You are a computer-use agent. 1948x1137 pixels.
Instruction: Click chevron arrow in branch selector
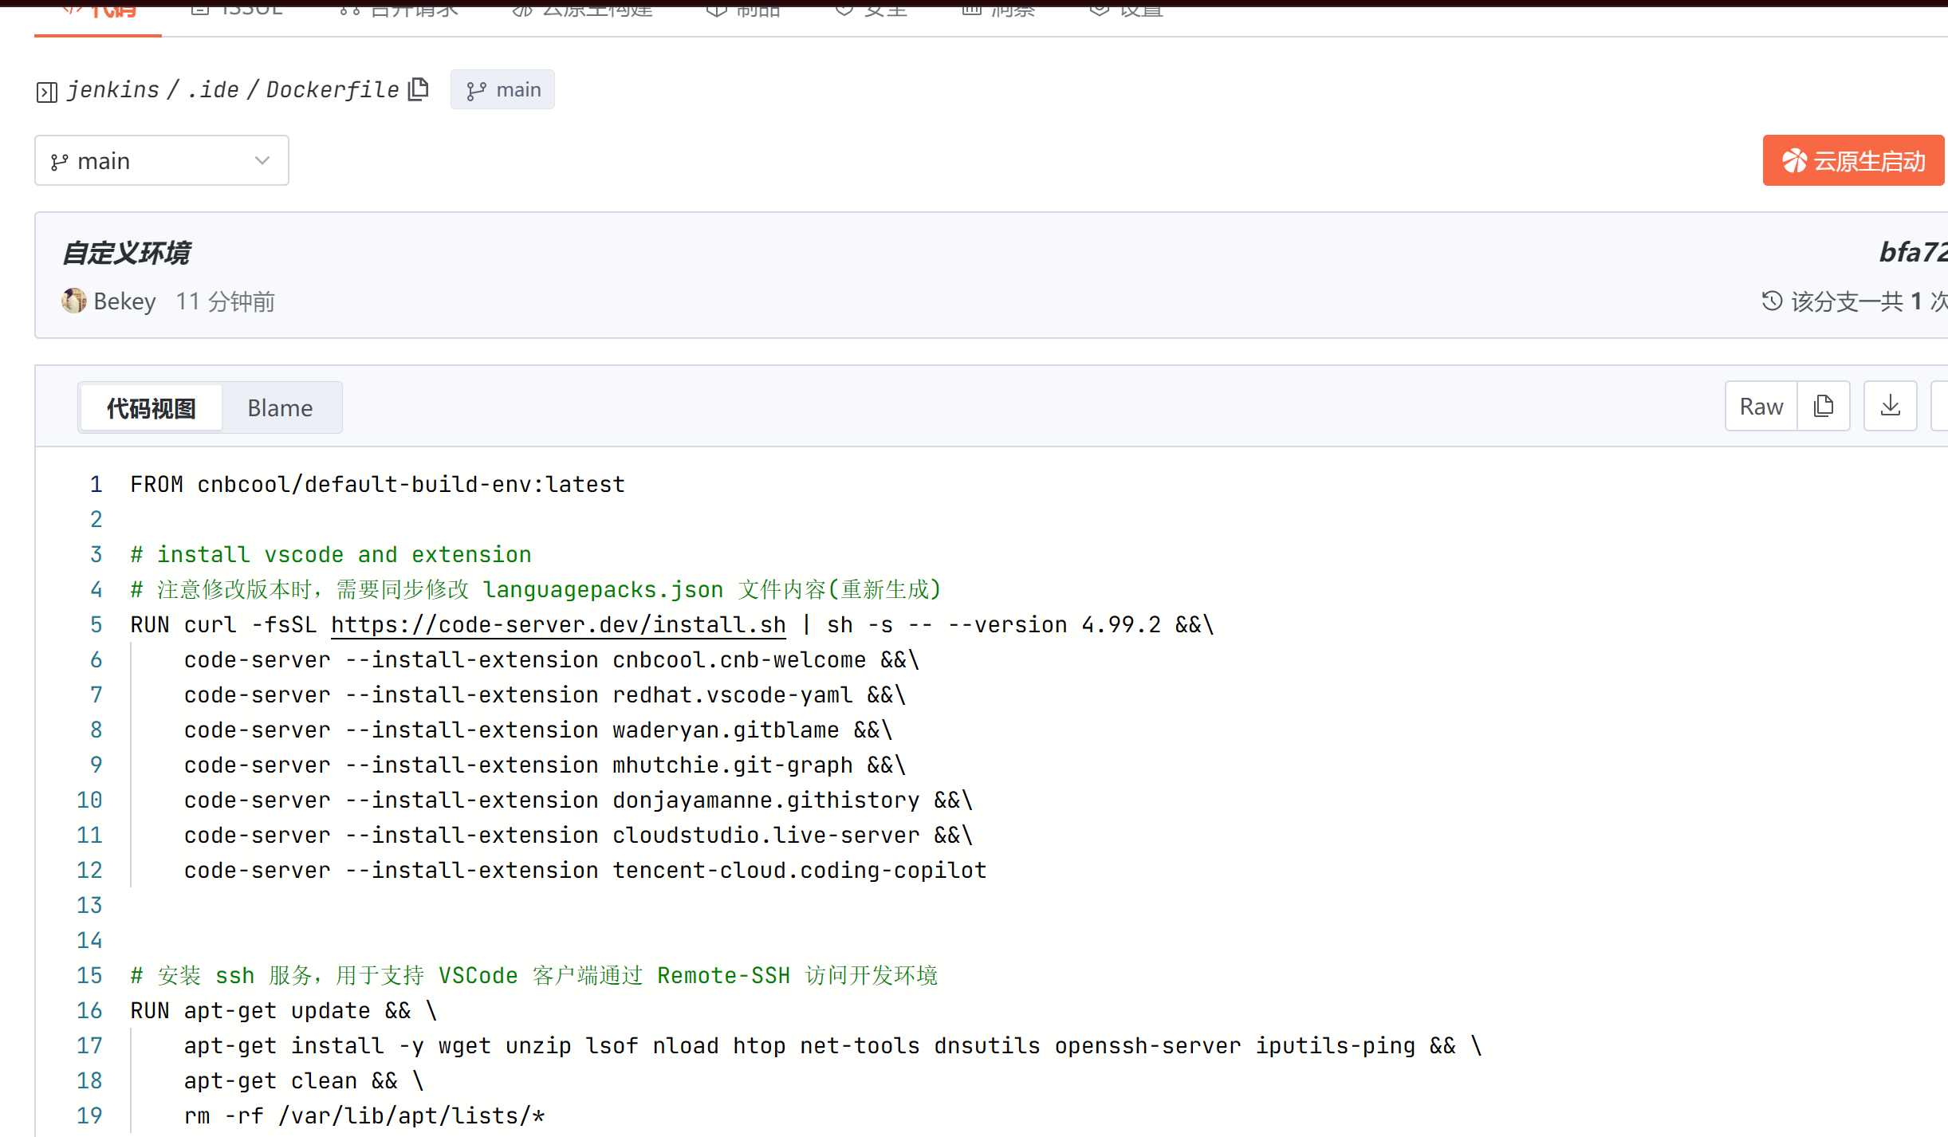tap(262, 161)
